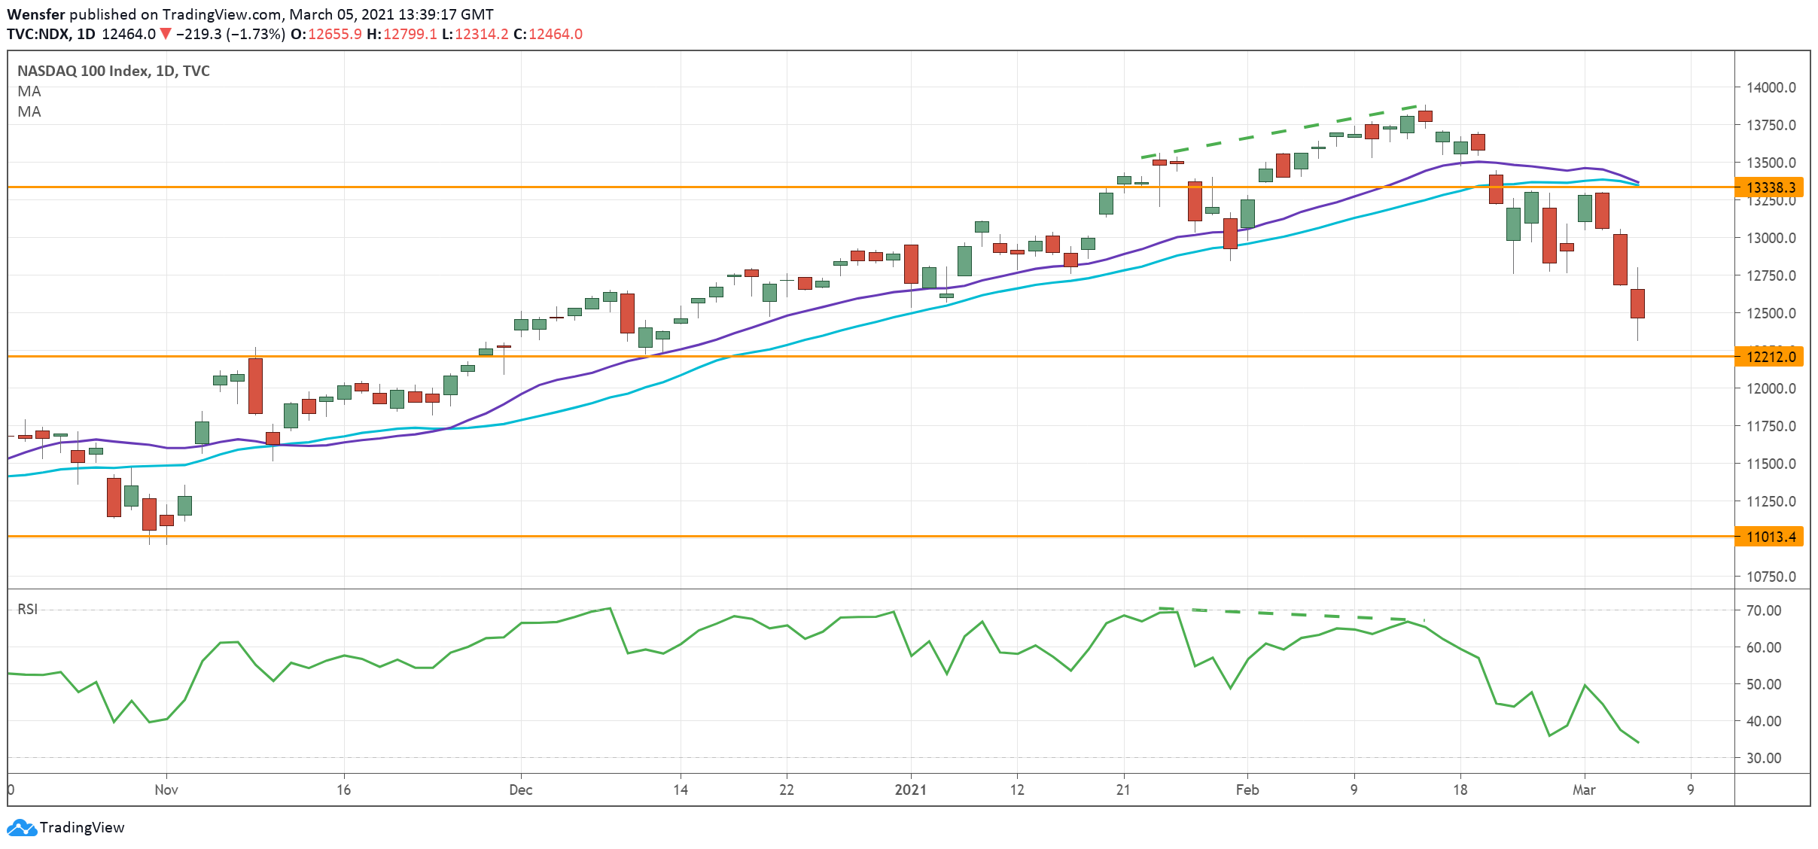1818x849 pixels.
Task: Click the RSI 30.00 scale label
Action: [1763, 758]
